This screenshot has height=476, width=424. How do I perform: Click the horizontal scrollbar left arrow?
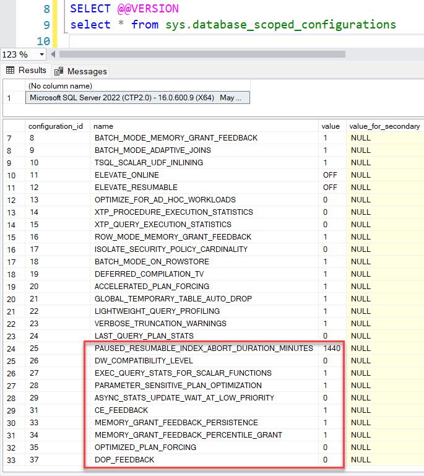coord(53,54)
